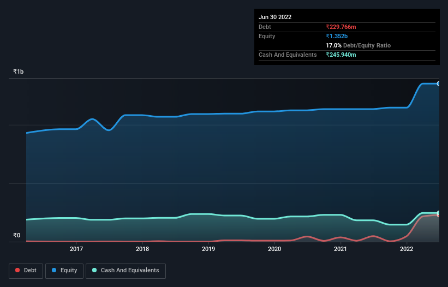Image resolution: width=448 pixels, height=287 pixels.
Task: Click the 2021 axis label
Action: 341,249
